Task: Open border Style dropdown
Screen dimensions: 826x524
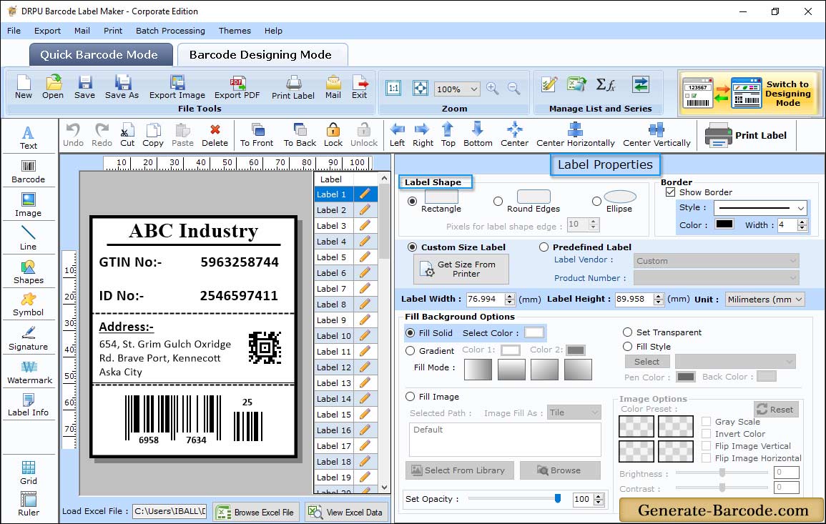Action: click(x=801, y=208)
